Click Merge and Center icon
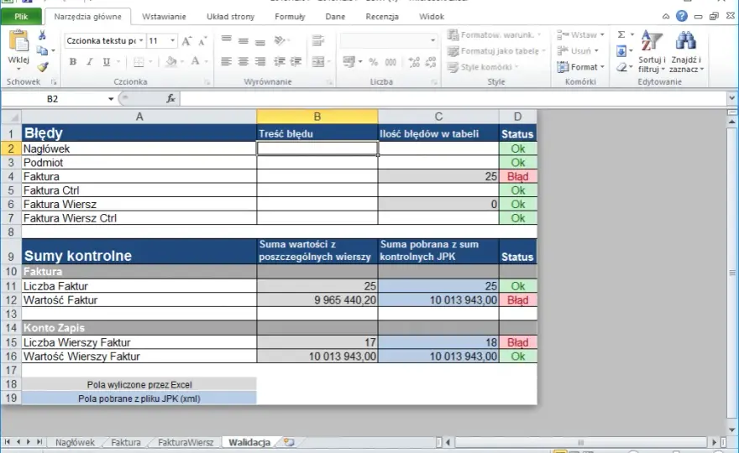 pos(318,62)
